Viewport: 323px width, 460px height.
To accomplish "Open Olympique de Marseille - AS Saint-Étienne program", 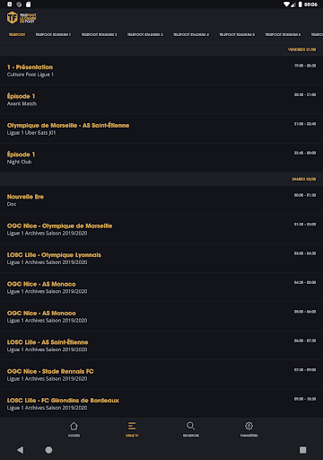I will click(x=161, y=128).
